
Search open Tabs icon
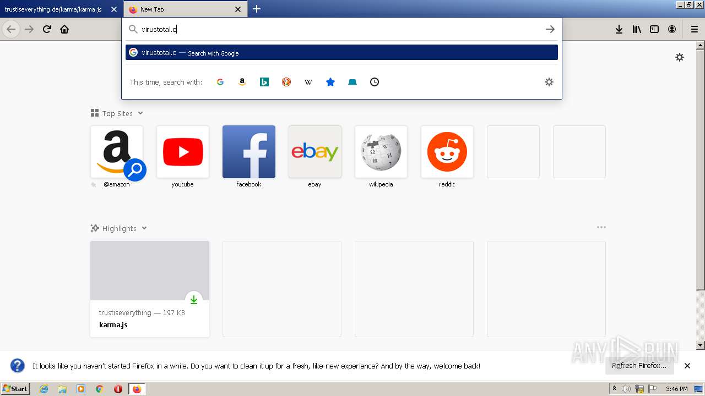pos(352,82)
